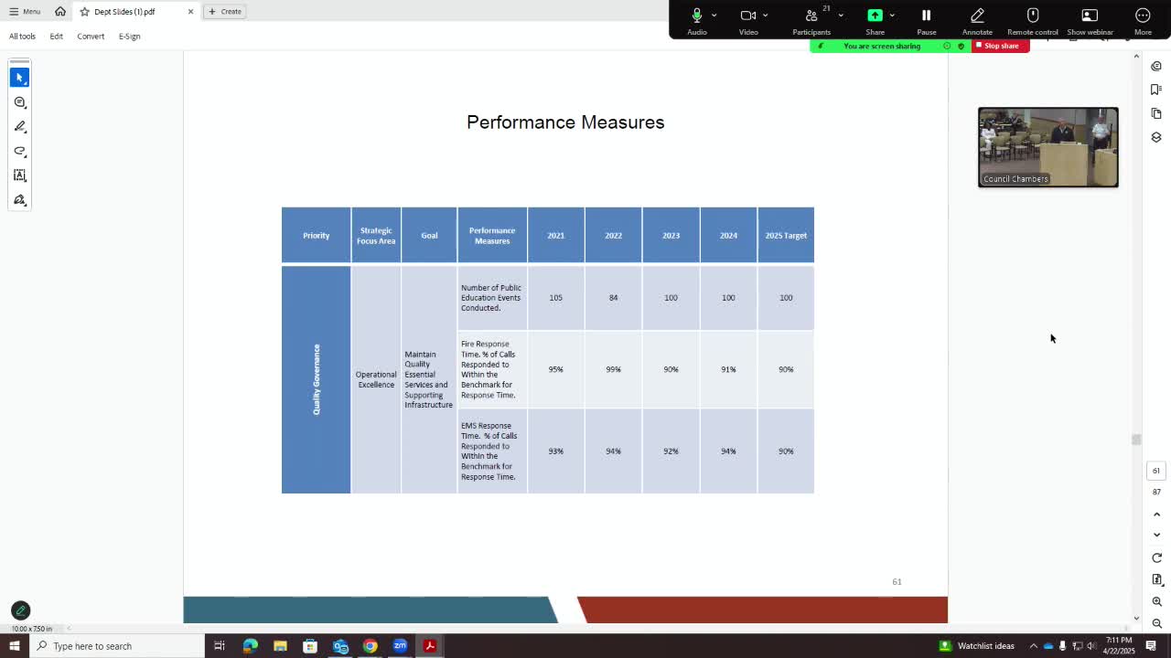
Task: Go to previous page with up chevron
Action: (1156, 515)
